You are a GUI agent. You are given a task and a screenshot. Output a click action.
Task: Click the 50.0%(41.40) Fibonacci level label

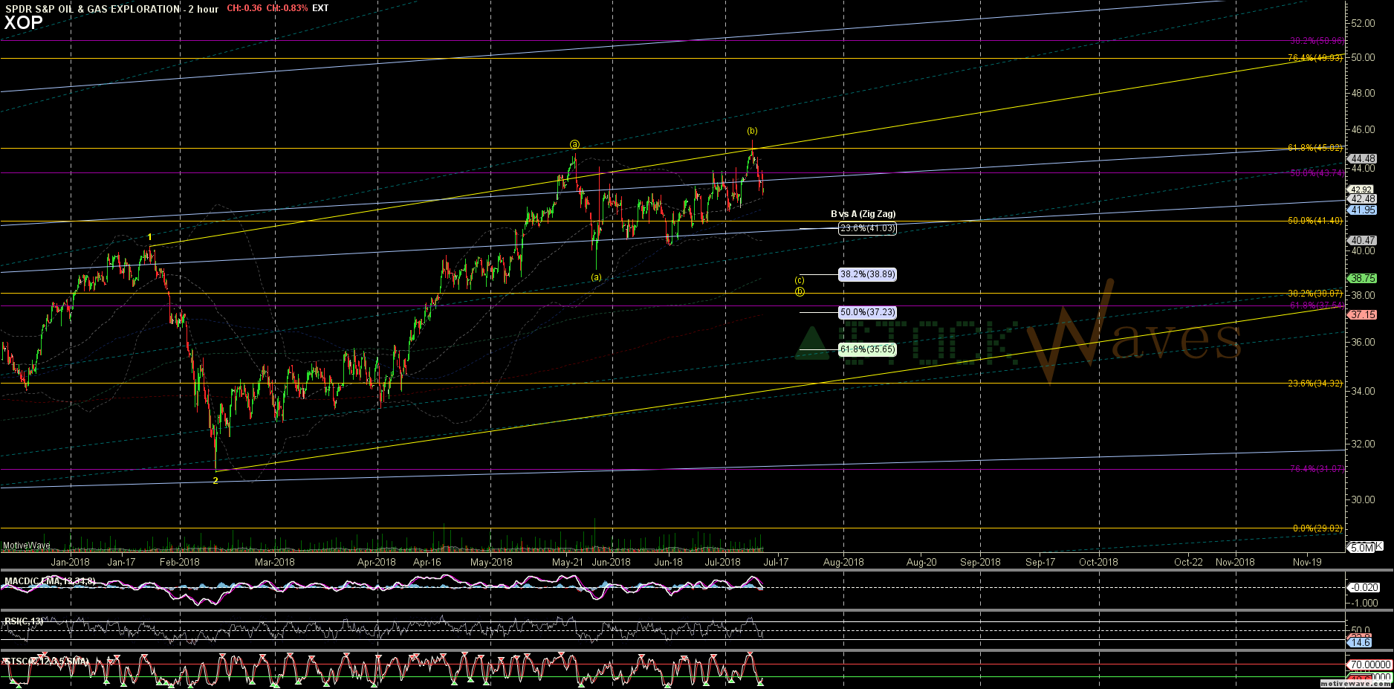[x=1315, y=221]
